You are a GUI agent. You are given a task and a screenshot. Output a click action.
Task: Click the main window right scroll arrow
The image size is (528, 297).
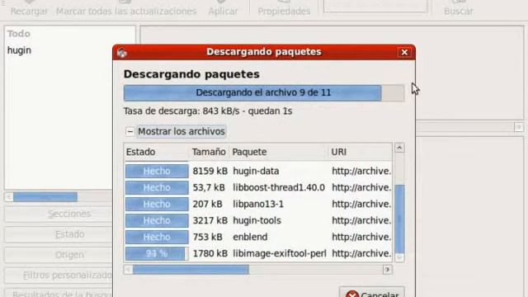pyautogui.click(x=519, y=127)
